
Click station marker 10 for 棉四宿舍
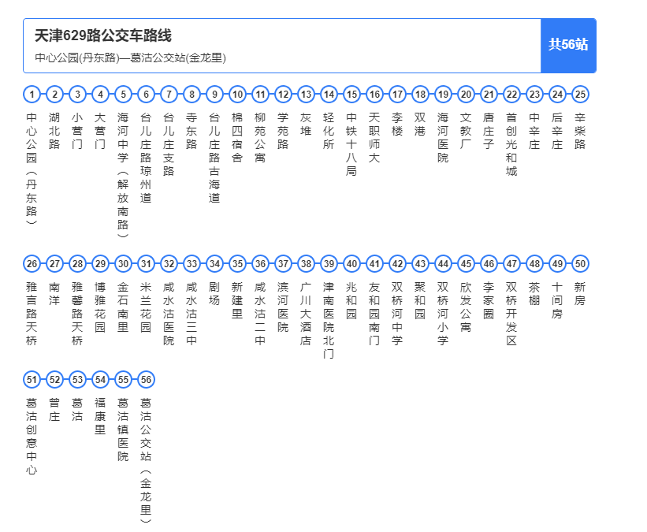236,95
